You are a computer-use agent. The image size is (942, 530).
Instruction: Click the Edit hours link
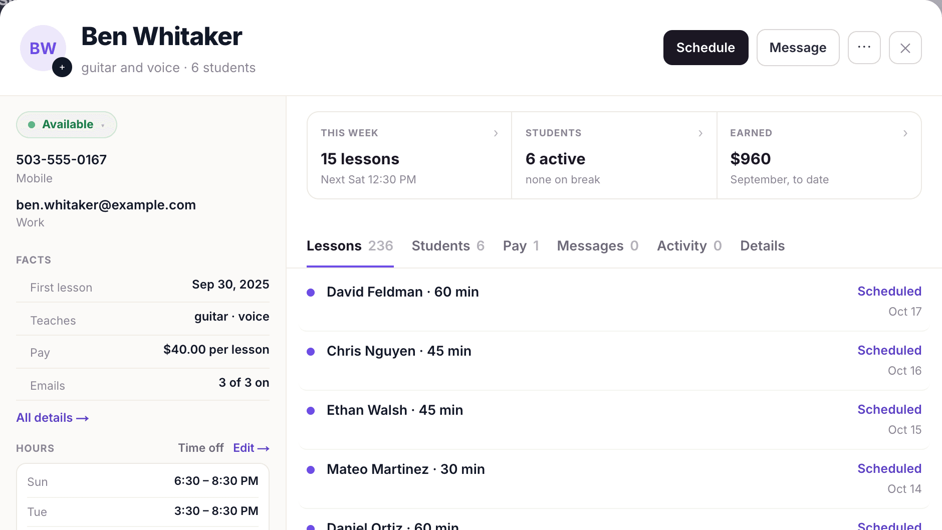pyautogui.click(x=251, y=448)
